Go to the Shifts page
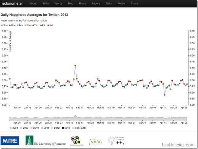Image resolution: width=198 pixels, height=149 pixels. pos(46,4)
